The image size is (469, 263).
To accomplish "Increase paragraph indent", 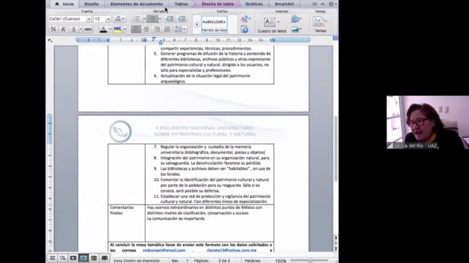I will point(181,19).
